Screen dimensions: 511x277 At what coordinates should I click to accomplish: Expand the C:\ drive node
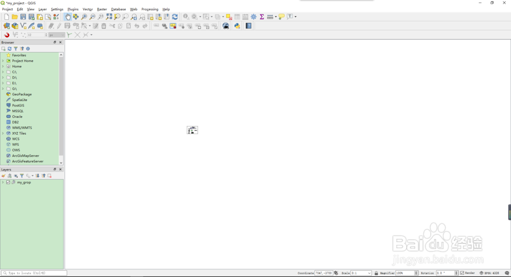(3, 72)
